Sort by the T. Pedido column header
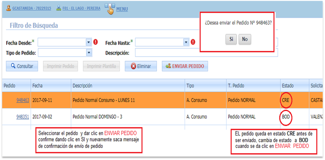325x160 pixels. [x=253, y=86]
